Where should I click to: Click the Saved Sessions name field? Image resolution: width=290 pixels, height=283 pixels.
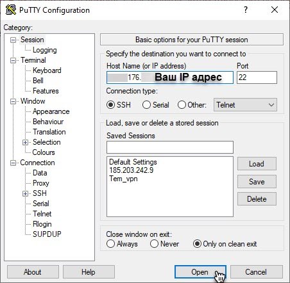point(170,147)
